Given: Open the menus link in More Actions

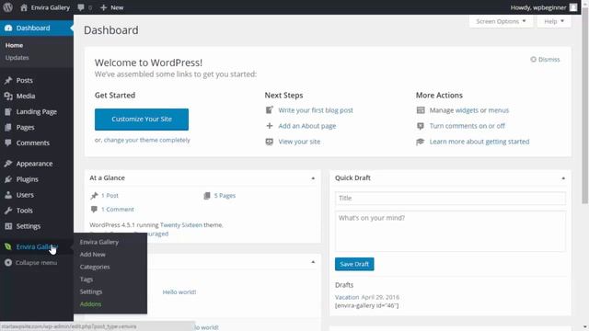Looking at the screenshot, I should pyautogui.click(x=499, y=110).
